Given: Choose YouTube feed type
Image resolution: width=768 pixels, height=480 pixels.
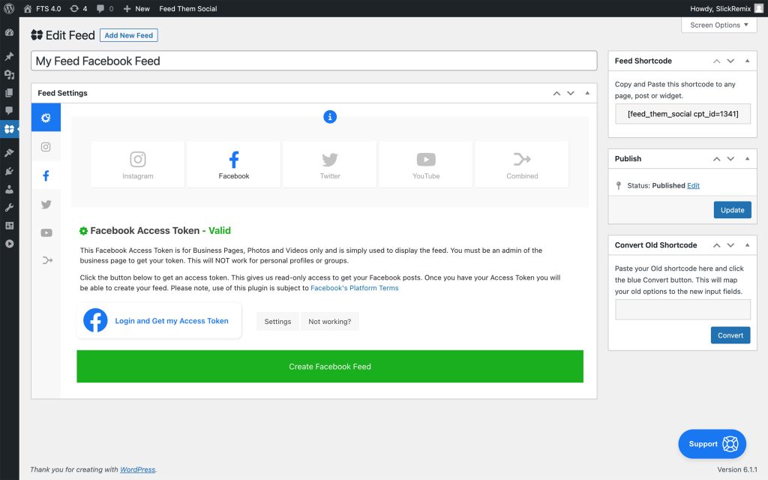Looking at the screenshot, I should (x=426, y=164).
